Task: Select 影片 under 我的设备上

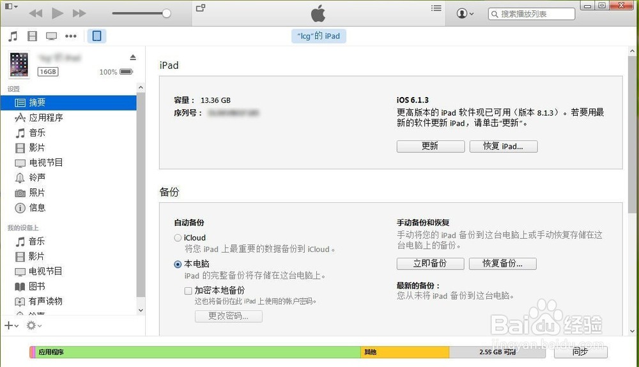Action: pyautogui.click(x=68, y=257)
